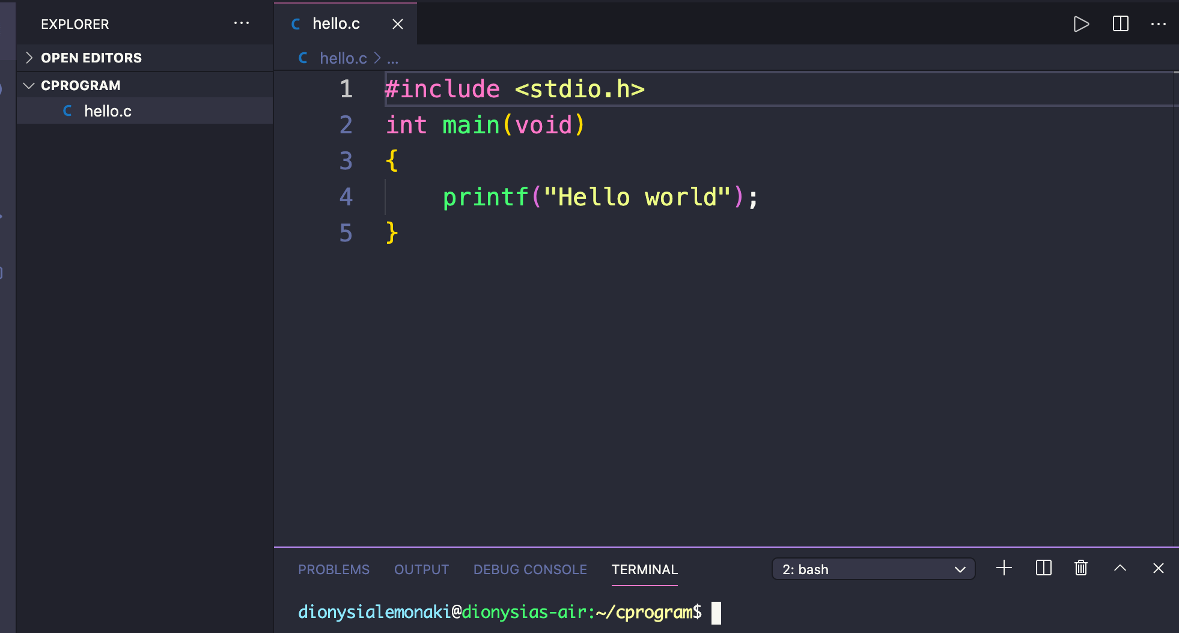Collapse the CPROGRAM folder
Image resolution: width=1179 pixels, height=633 pixels.
click(x=28, y=85)
